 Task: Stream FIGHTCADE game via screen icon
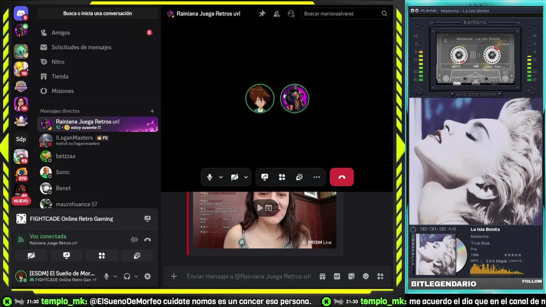(148, 219)
